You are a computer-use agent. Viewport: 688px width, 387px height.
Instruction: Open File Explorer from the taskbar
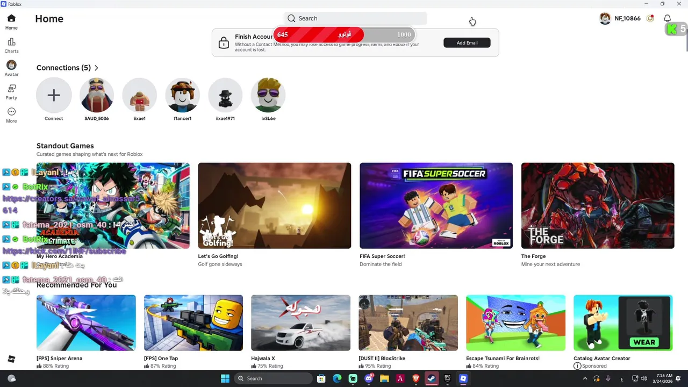click(384, 378)
